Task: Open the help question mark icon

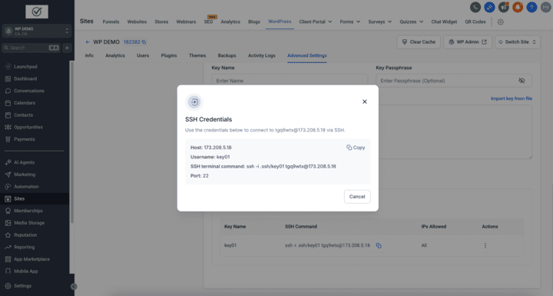Action: click(531, 7)
